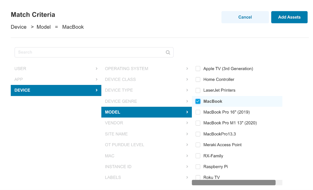Click the chevron next to LABELS

(x=187, y=177)
